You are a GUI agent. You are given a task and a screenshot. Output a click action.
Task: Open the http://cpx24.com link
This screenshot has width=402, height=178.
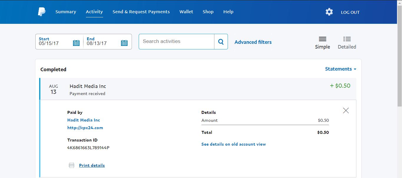click(x=85, y=128)
